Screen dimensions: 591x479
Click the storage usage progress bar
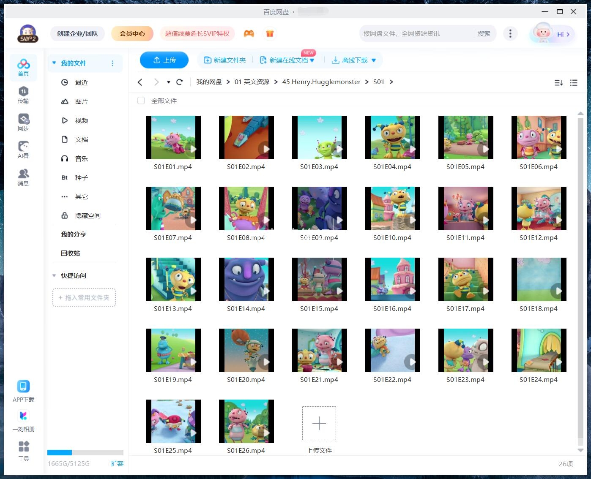85,453
